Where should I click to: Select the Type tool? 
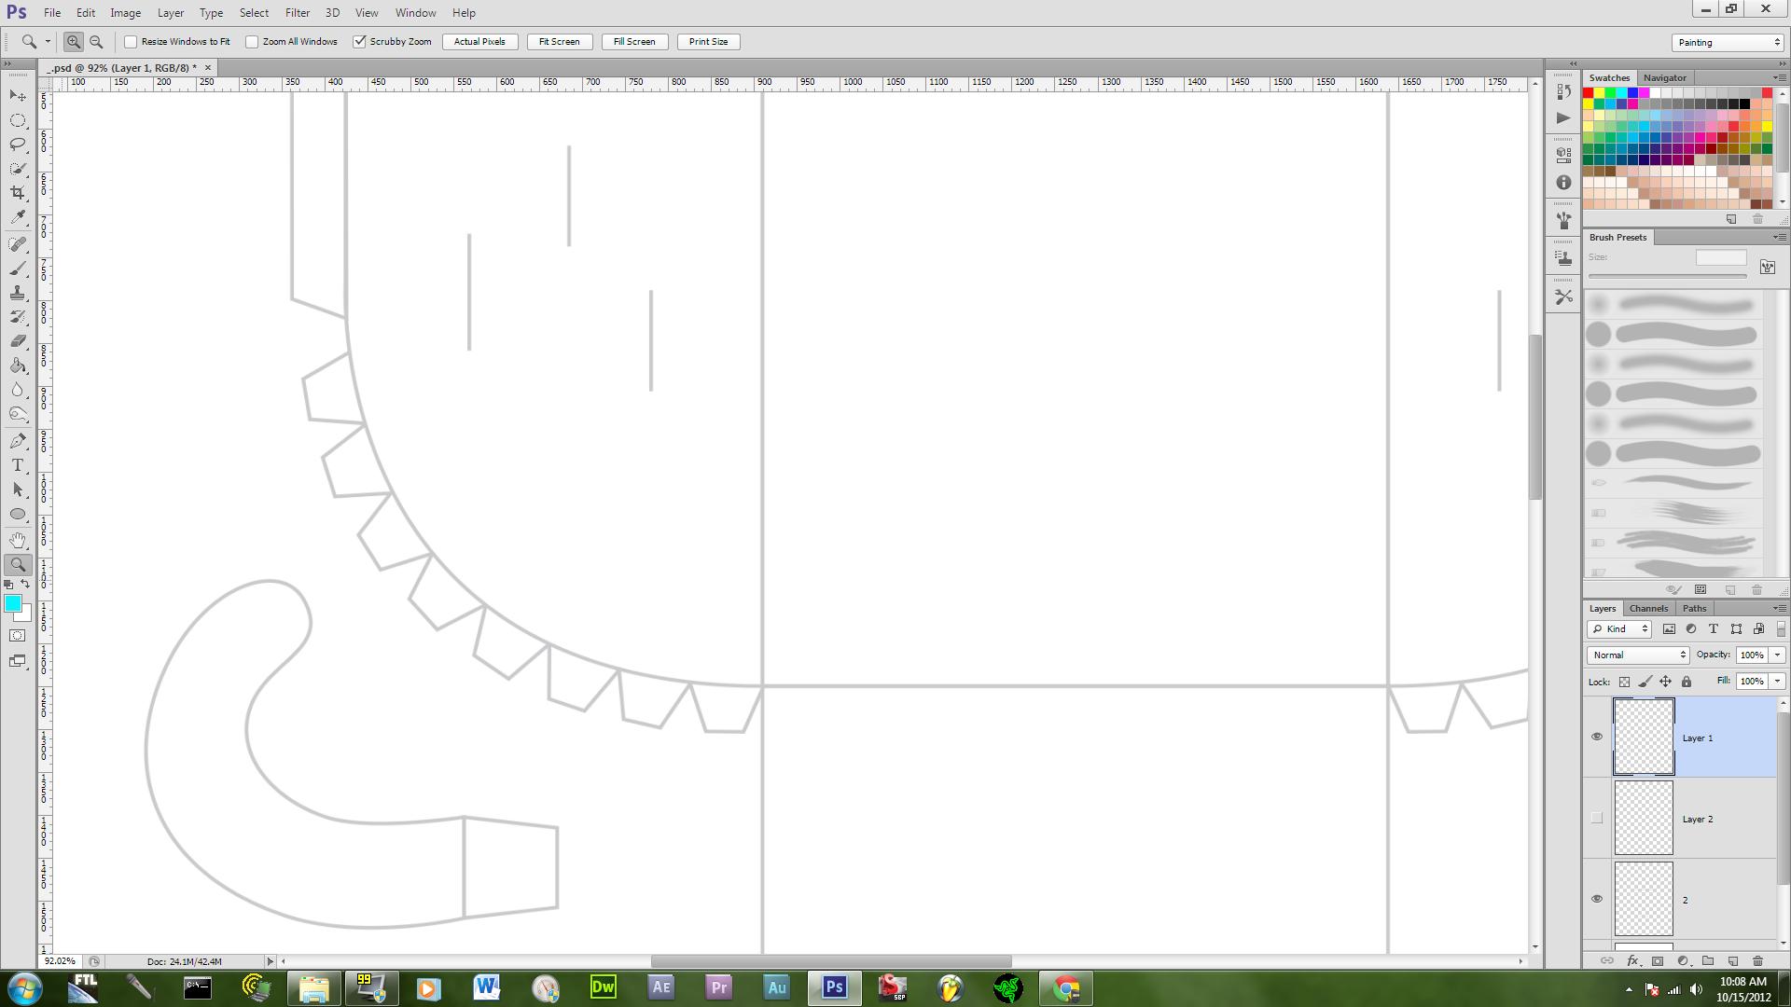click(x=18, y=465)
